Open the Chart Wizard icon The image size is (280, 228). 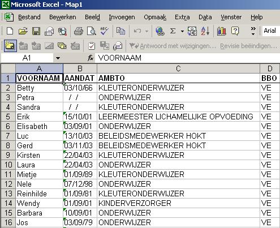222,31
